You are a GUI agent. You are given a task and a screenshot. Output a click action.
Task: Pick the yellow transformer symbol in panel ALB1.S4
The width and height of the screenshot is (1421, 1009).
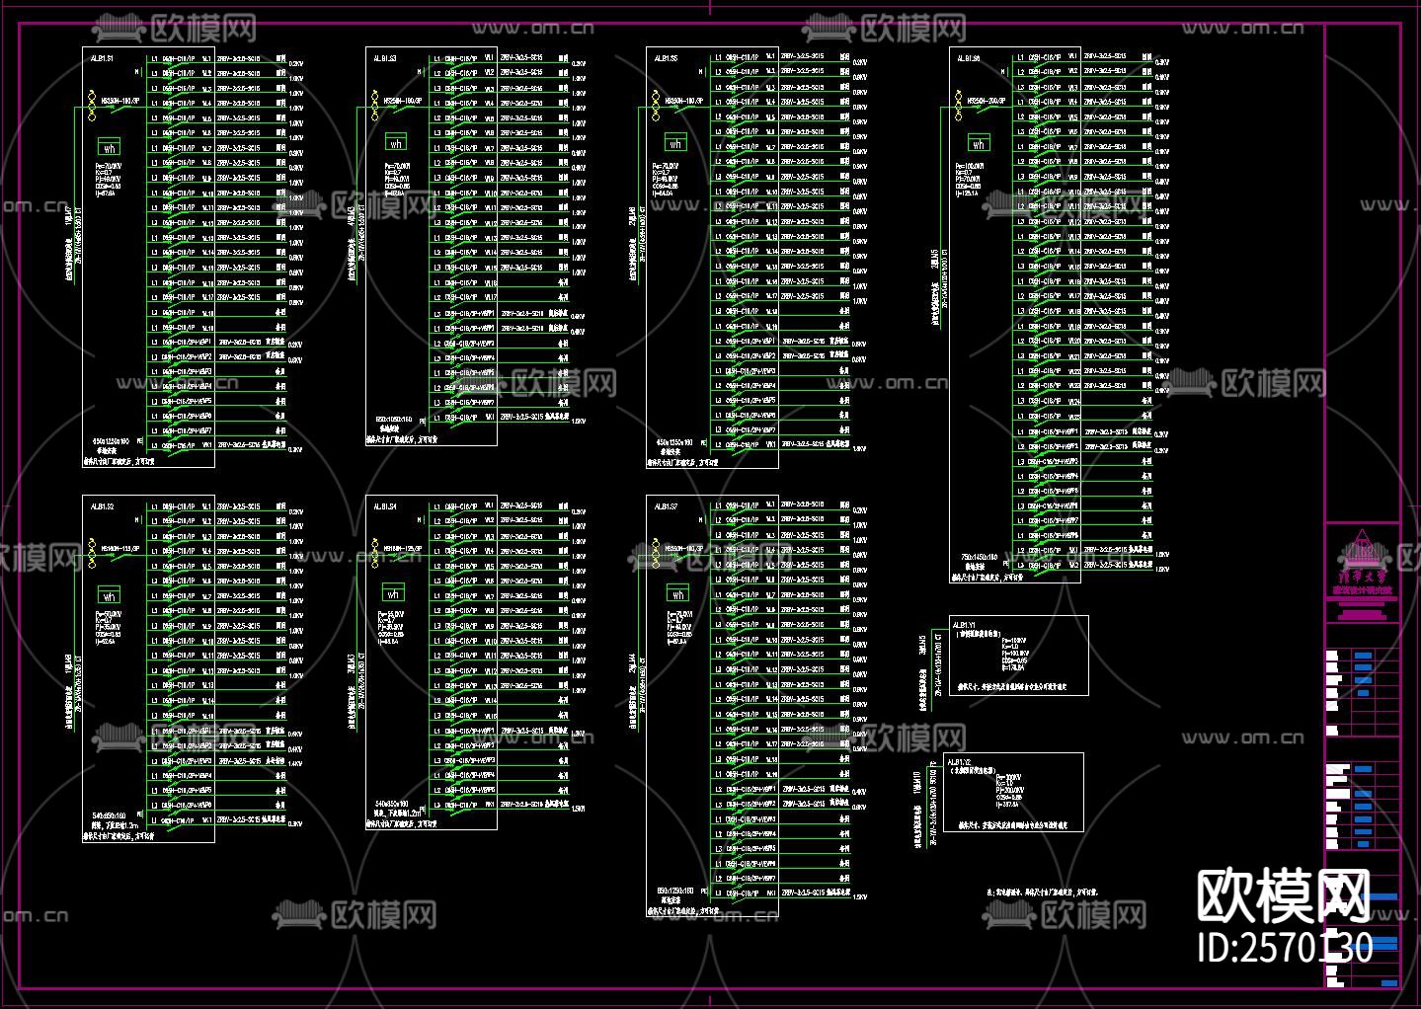[x=373, y=552]
